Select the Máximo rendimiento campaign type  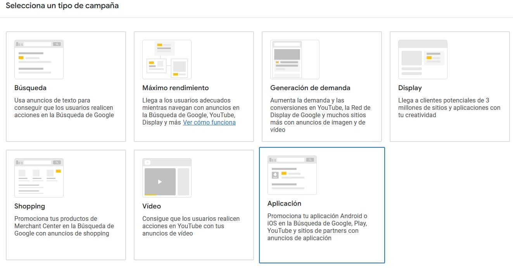(193, 86)
